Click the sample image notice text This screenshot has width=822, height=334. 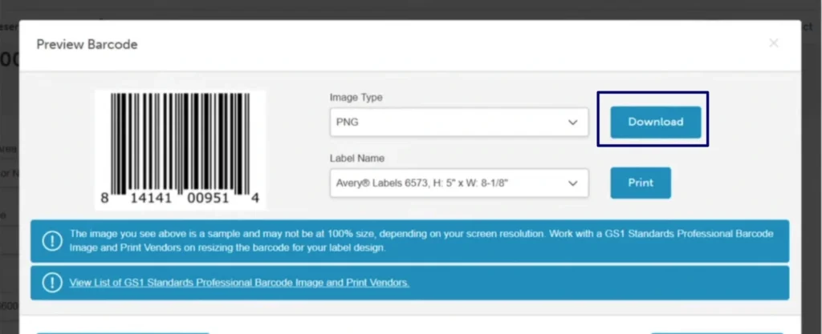click(421, 240)
